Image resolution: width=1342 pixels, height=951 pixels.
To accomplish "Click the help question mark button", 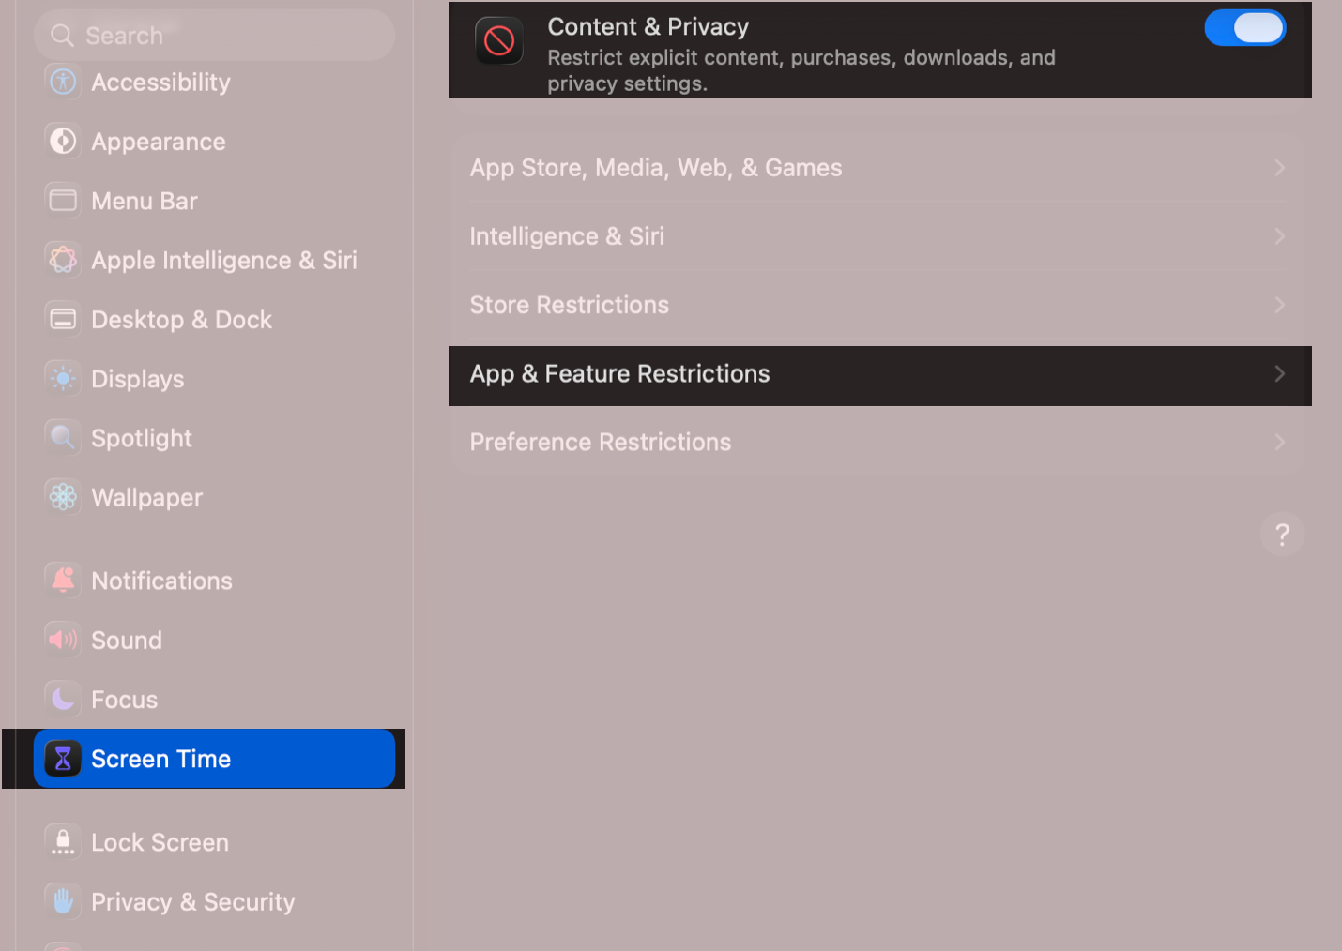I will pos(1282,535).
